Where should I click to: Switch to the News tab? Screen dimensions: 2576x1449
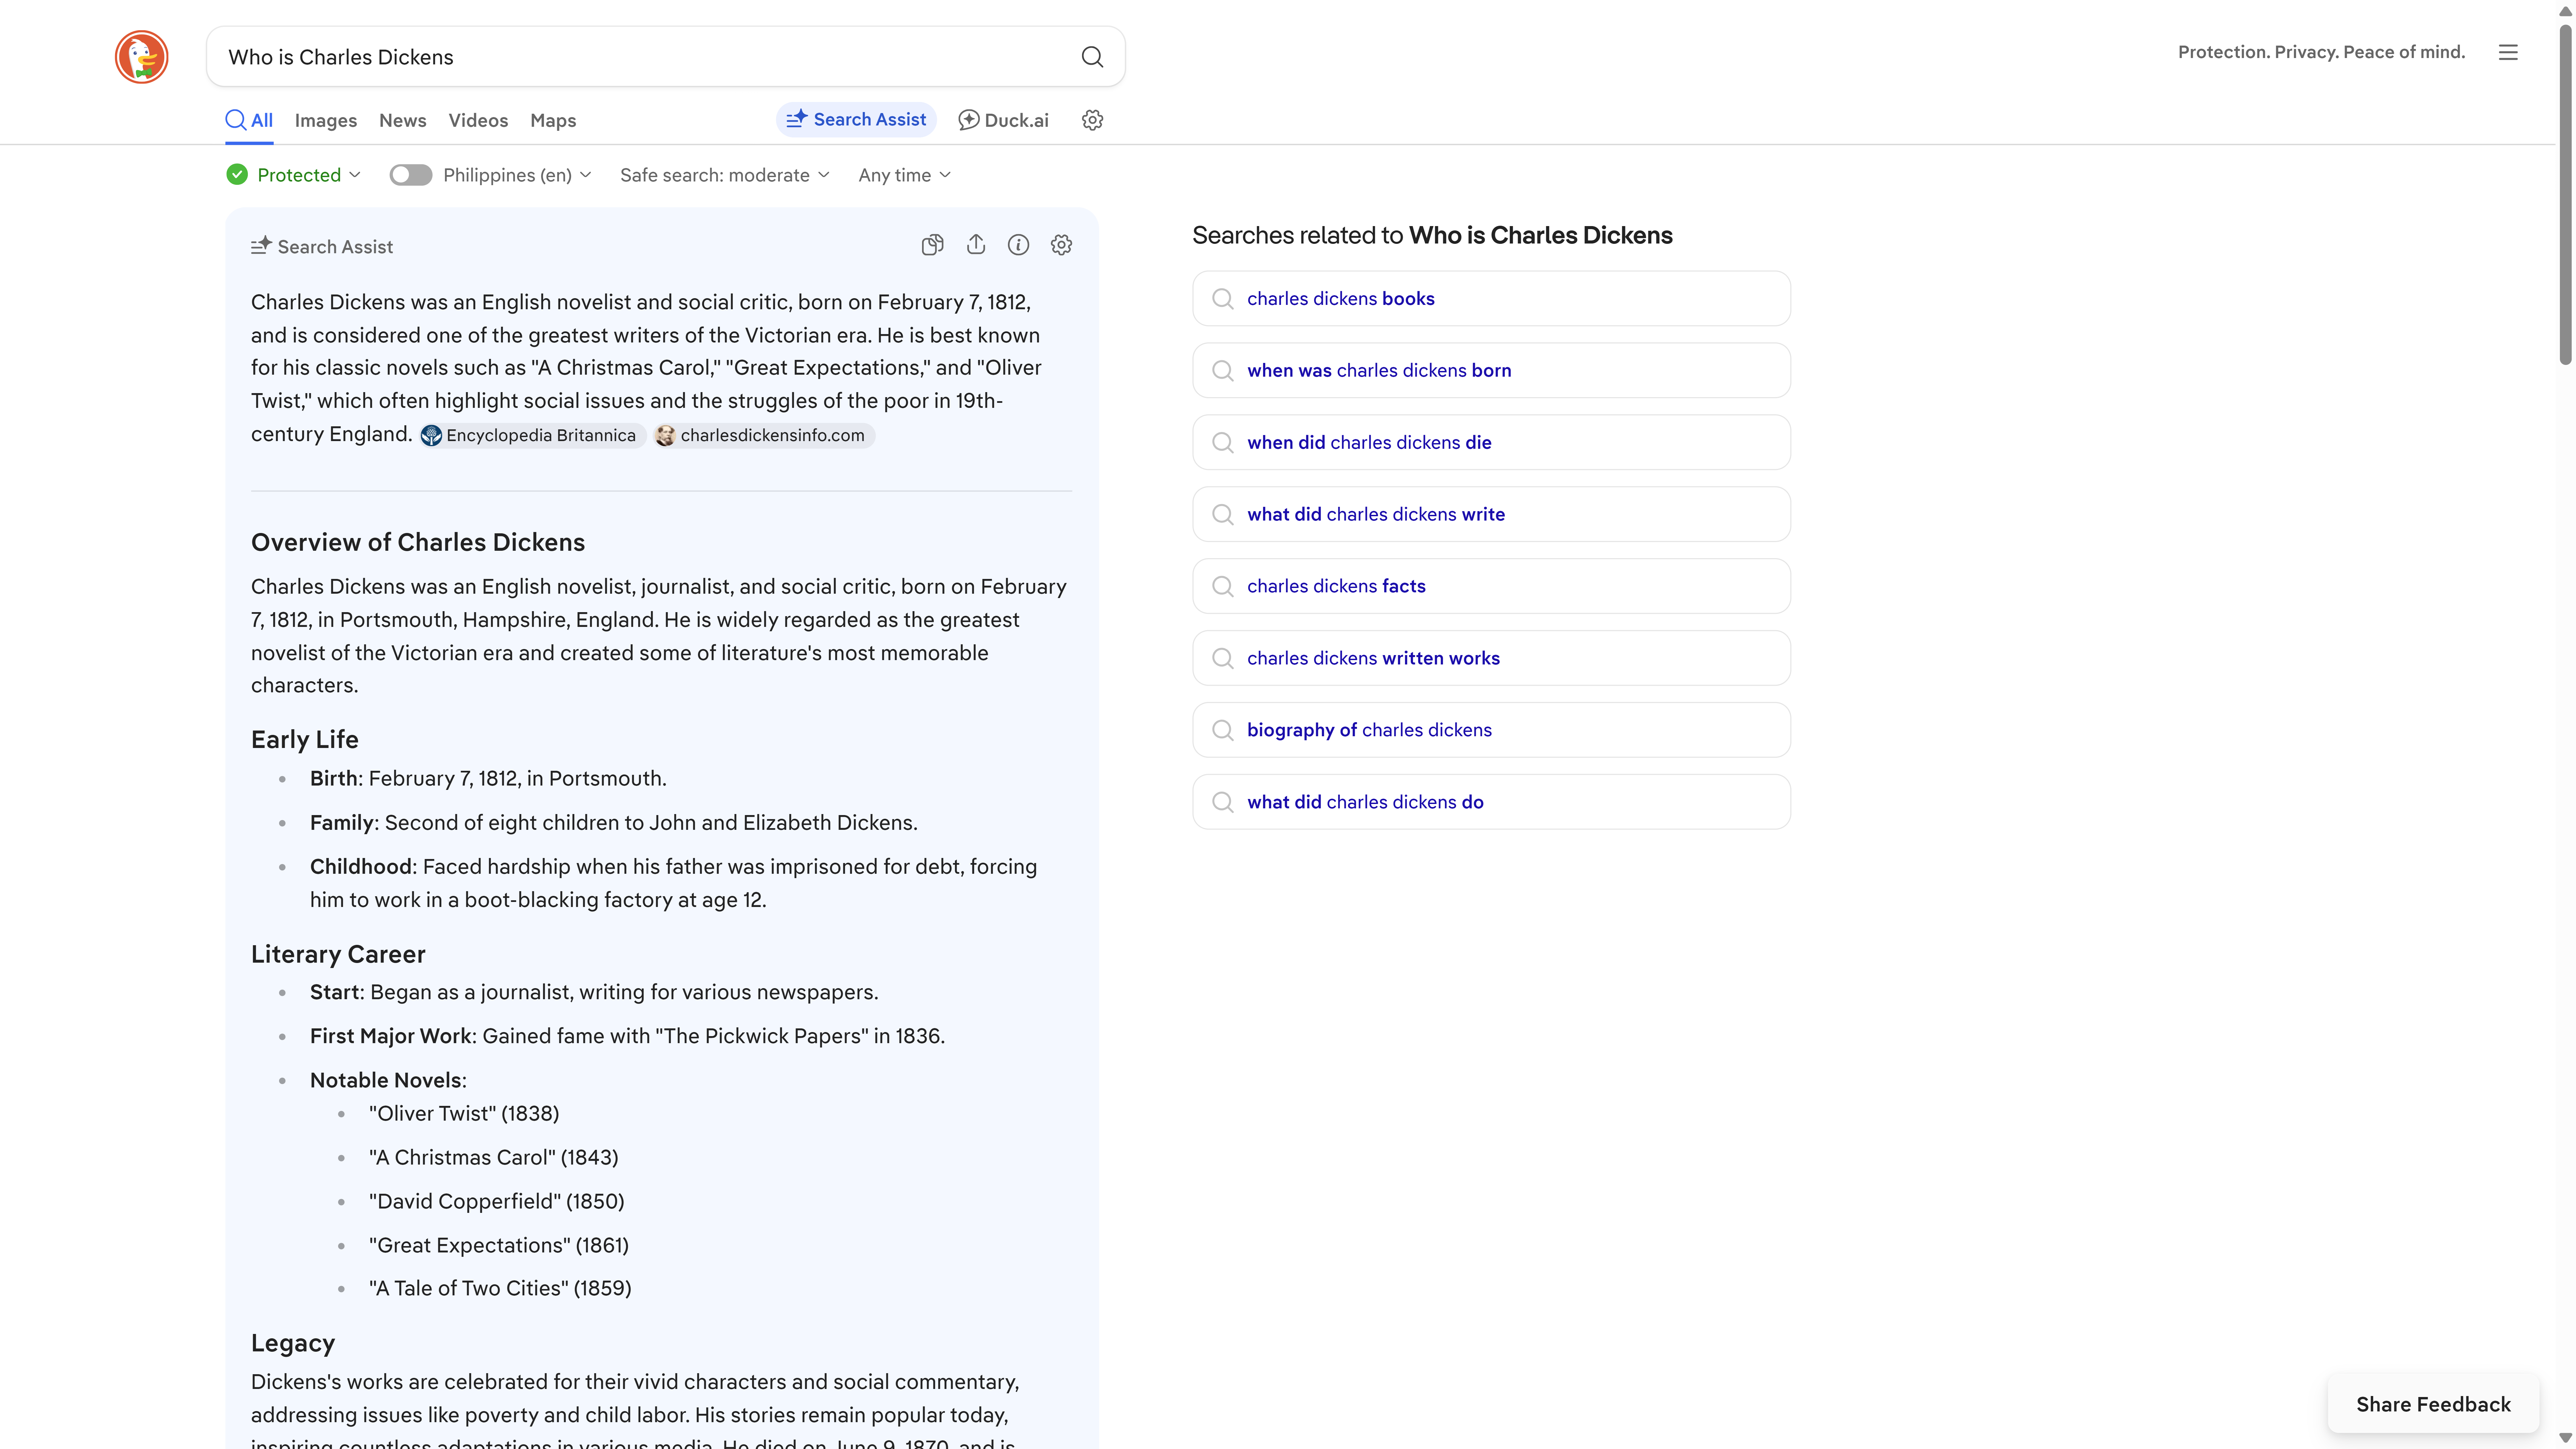(x=402, y=120)
